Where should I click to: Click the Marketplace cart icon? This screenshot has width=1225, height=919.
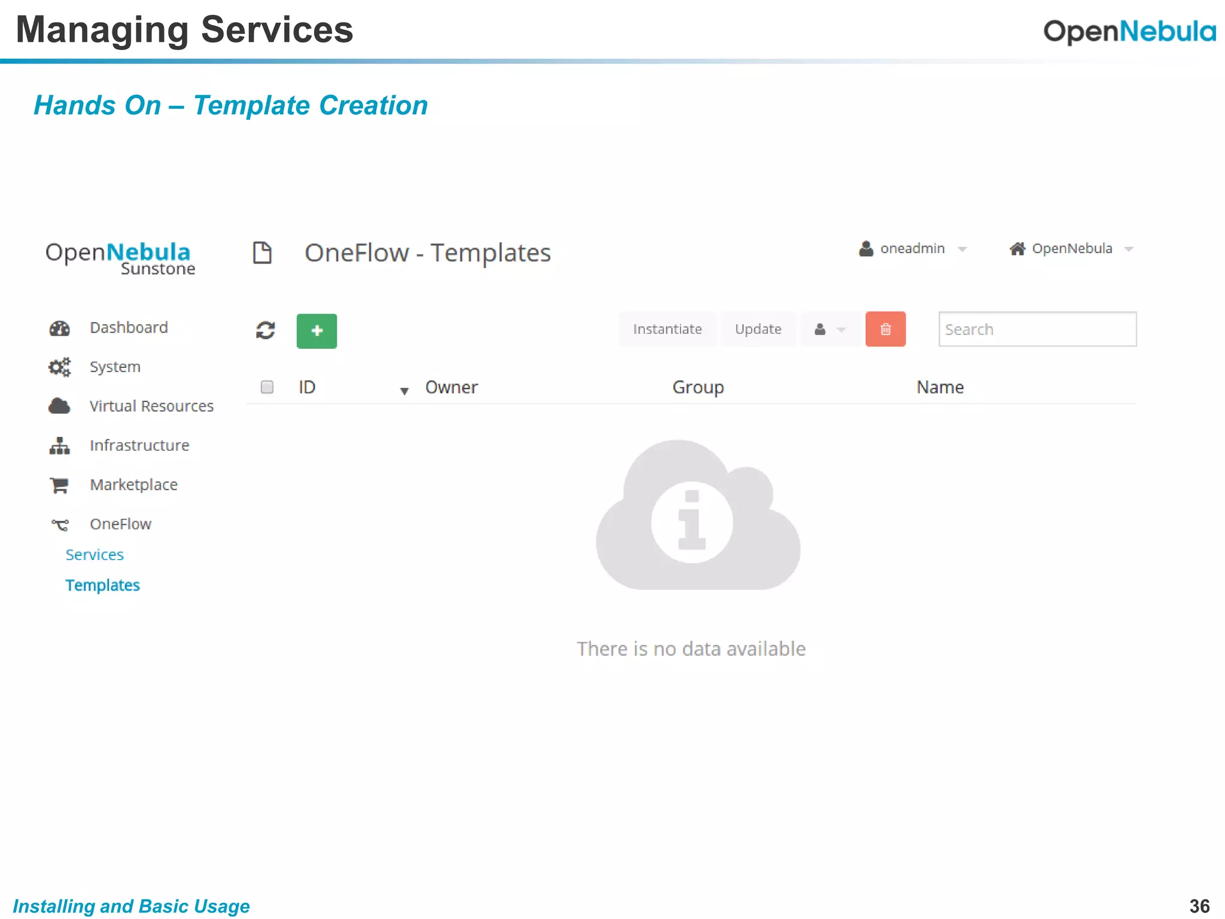(x=59, y=485)
